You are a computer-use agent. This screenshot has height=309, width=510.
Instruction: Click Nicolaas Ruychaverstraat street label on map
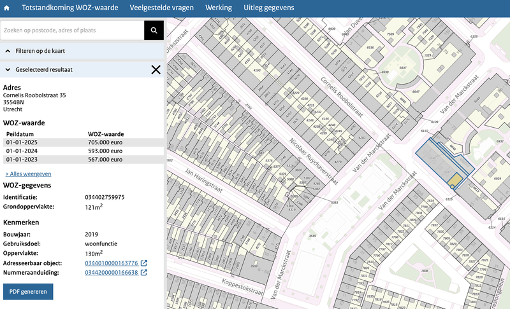tap(314, 161)
